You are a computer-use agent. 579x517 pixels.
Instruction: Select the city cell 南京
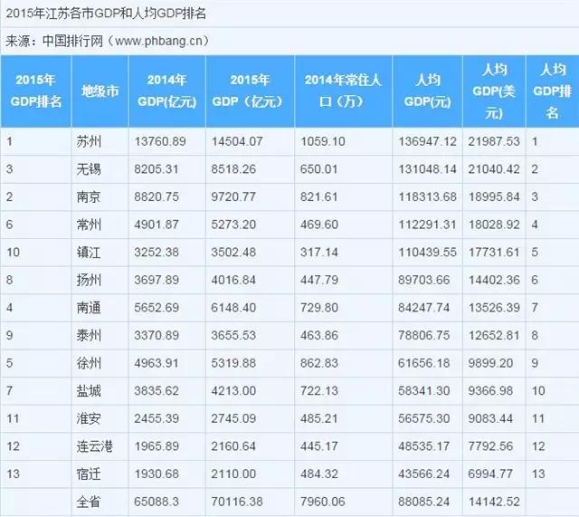pos(89,196)
